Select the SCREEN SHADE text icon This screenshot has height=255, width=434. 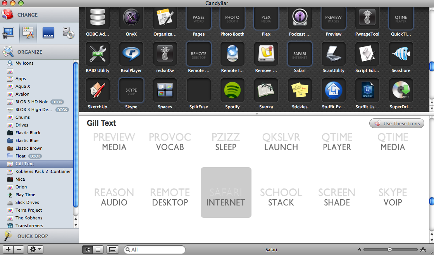click(337, 197)
